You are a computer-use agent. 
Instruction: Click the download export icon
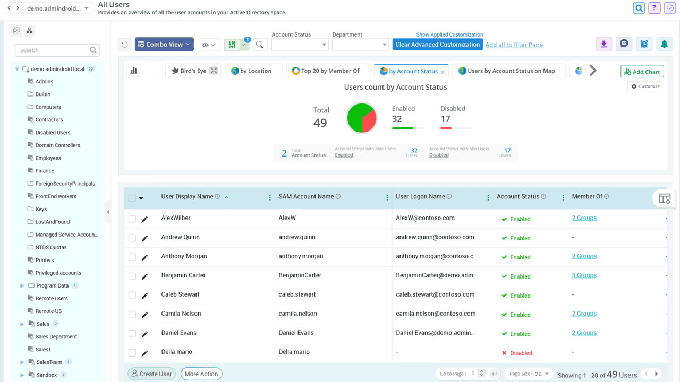[x=604, y=44]
